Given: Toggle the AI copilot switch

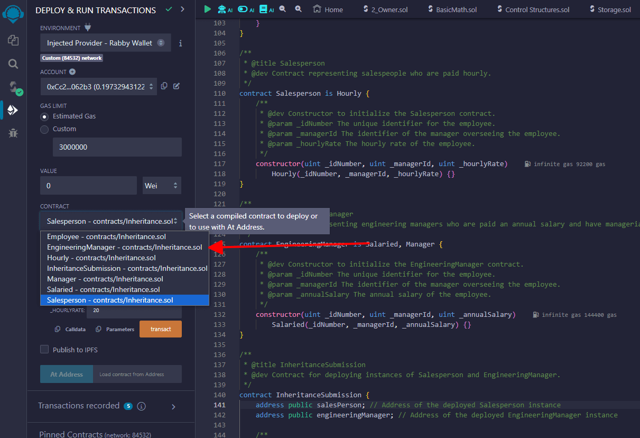Looking at the screenshot, I should click(x=246, y=9).
